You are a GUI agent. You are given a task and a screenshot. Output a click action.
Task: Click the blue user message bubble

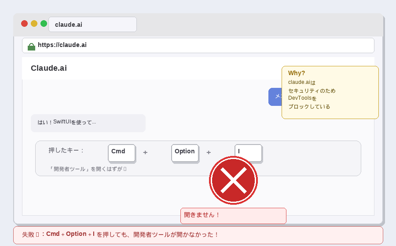point(275,97)
